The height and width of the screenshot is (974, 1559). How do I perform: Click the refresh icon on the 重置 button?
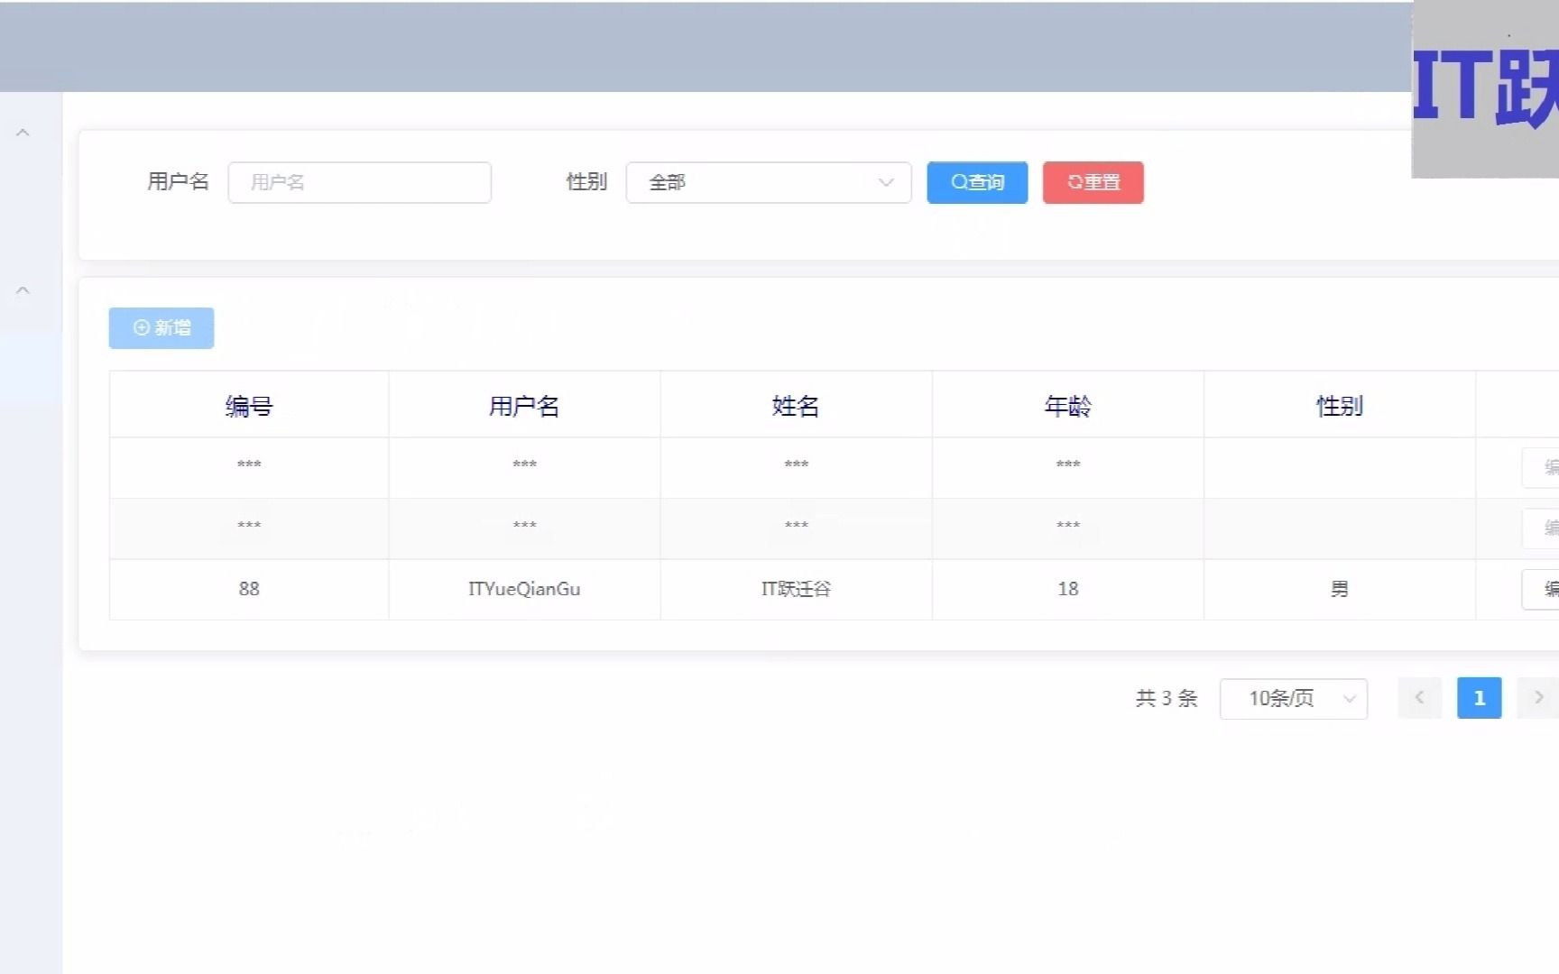(1074, 182)
